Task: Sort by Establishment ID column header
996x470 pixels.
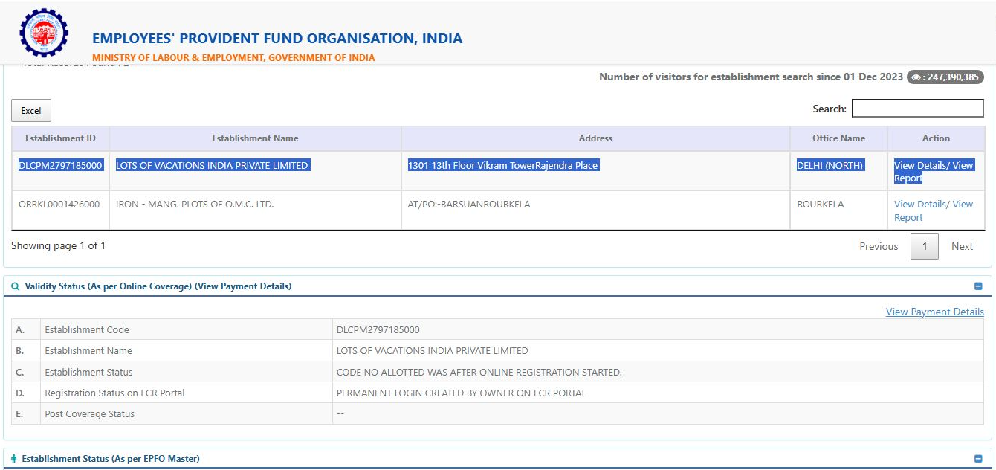Action: coord(60,138)
